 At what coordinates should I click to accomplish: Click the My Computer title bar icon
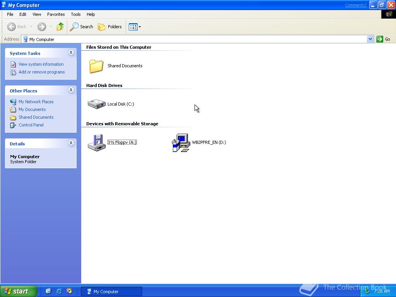[x=4, y=5]
